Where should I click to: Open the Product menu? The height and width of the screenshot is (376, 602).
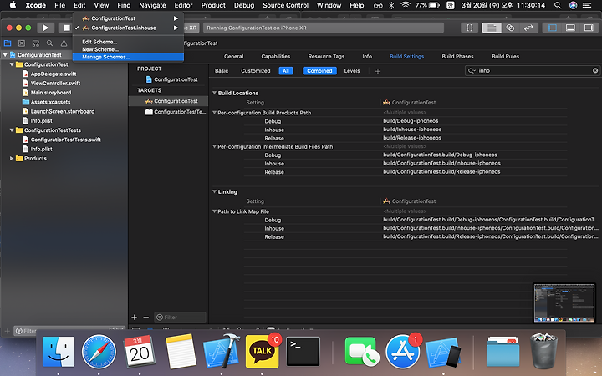213,5
